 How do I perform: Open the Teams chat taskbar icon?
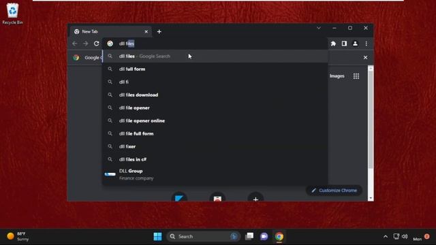[264, 236]
